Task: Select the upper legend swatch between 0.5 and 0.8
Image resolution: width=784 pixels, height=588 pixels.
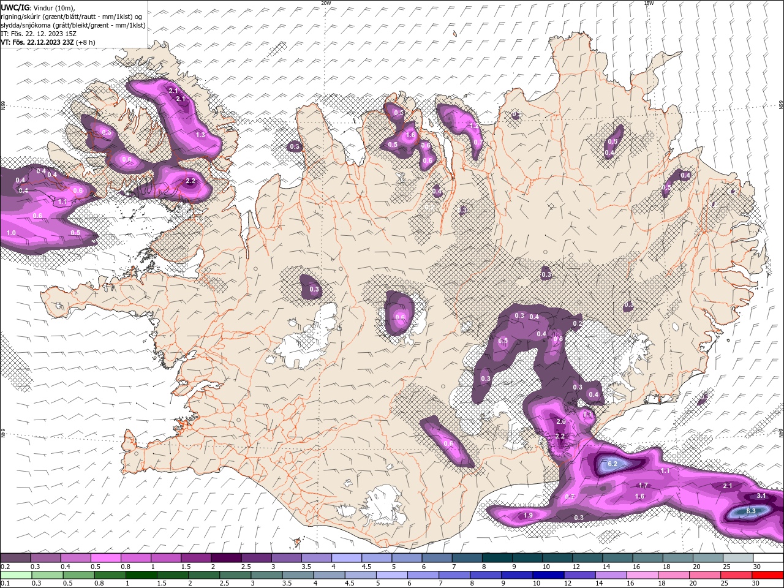Action: tap(105, 558)
